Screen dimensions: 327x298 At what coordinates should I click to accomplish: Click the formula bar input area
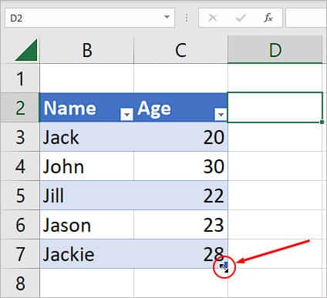[x=306, y=18]
